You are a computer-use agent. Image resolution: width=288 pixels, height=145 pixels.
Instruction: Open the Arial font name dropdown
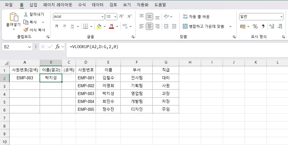click(102, 17)
